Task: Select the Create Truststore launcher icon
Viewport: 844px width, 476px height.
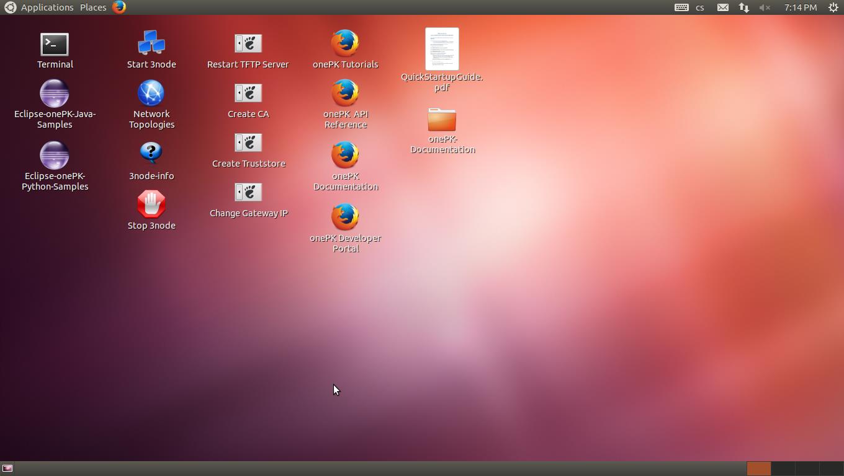Action: [248, 143]
